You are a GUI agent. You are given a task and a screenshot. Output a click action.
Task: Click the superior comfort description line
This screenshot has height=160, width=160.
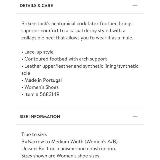73,31
